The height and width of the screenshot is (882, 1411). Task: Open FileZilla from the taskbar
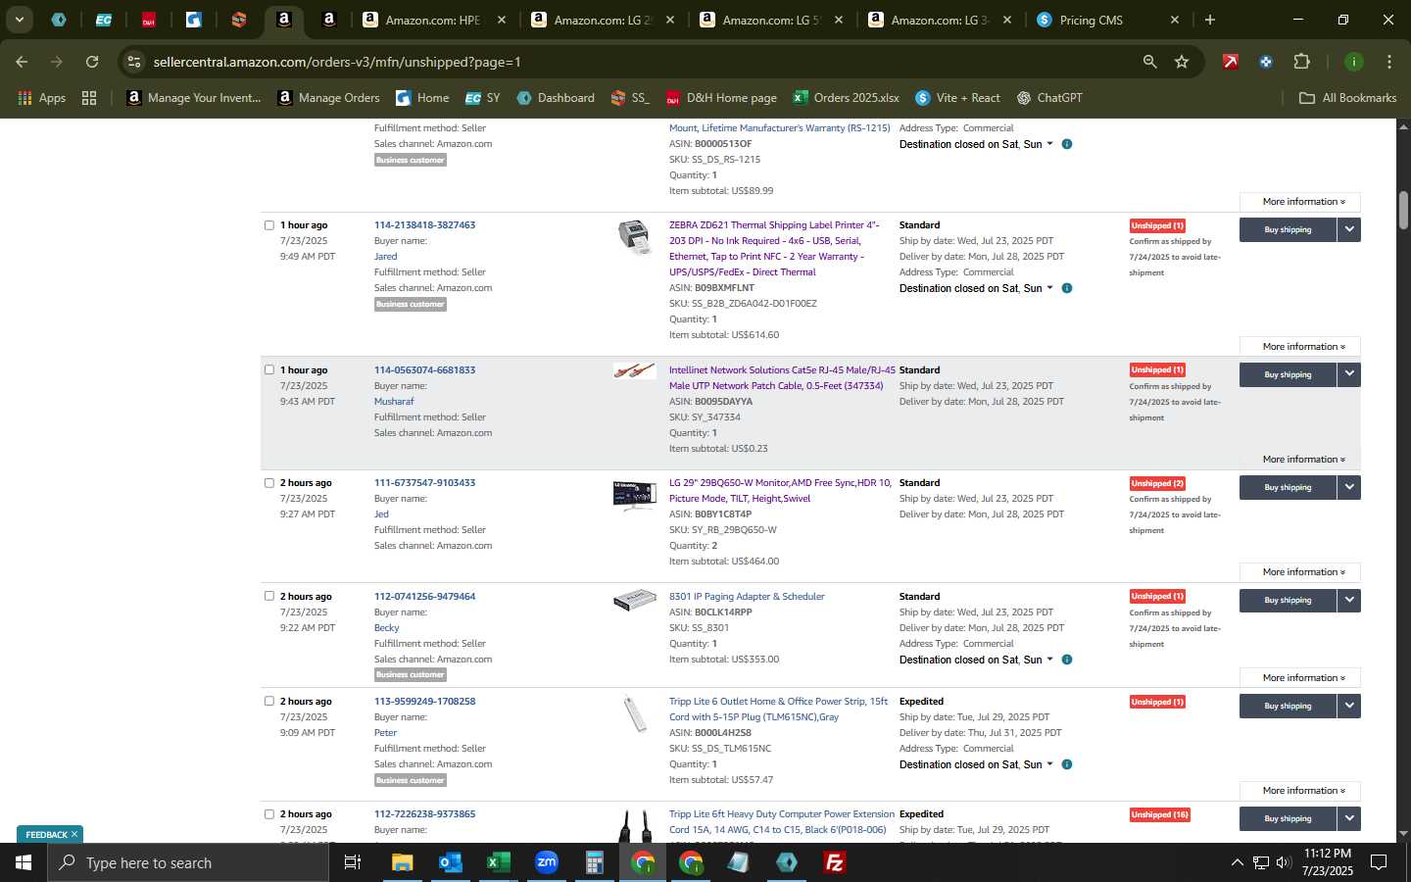(x=835, y=862)
